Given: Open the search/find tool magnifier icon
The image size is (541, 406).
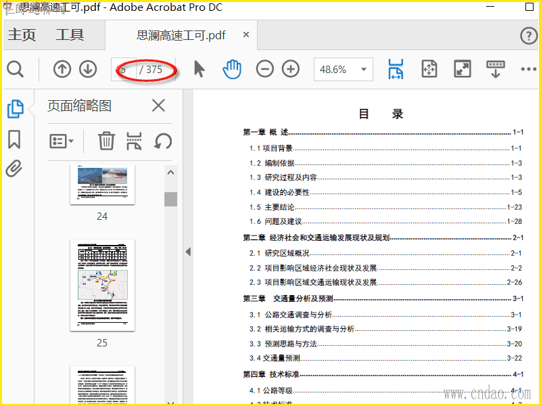Looking at the screenshot, I should coord(15,70).
